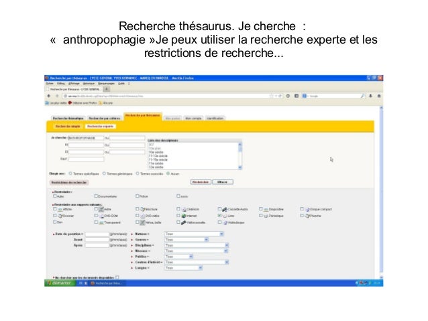Viewport: 428px width, 321px height.
Task: Click the Effacer button
Action: (x=223, y=182)
